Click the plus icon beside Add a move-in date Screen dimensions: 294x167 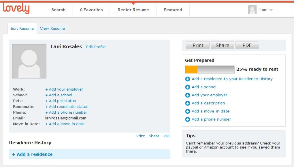pyautogui.click(x=187, y=111)
